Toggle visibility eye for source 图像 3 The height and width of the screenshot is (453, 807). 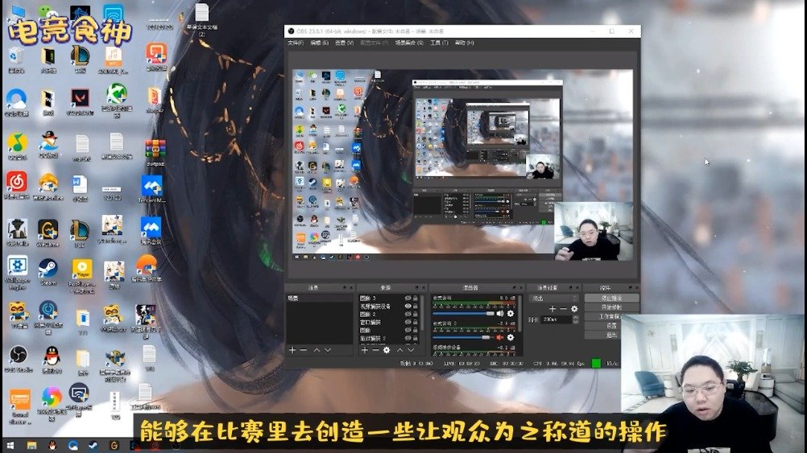click(x=408, y=299)
